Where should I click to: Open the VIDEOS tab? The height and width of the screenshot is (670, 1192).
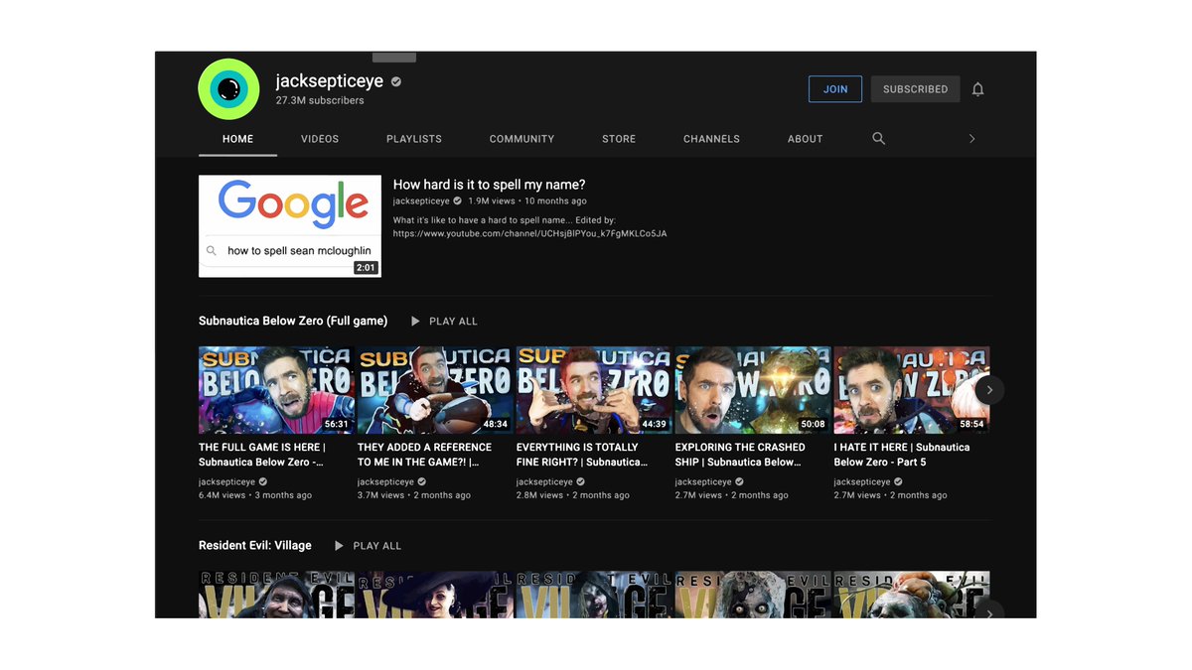coord(320,139)
